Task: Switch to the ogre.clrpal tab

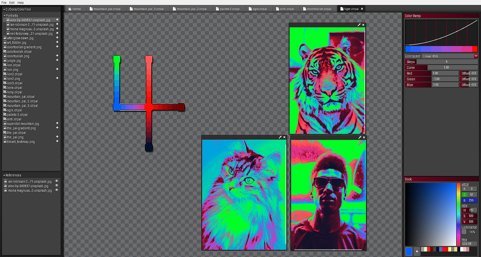Action: 260,9
